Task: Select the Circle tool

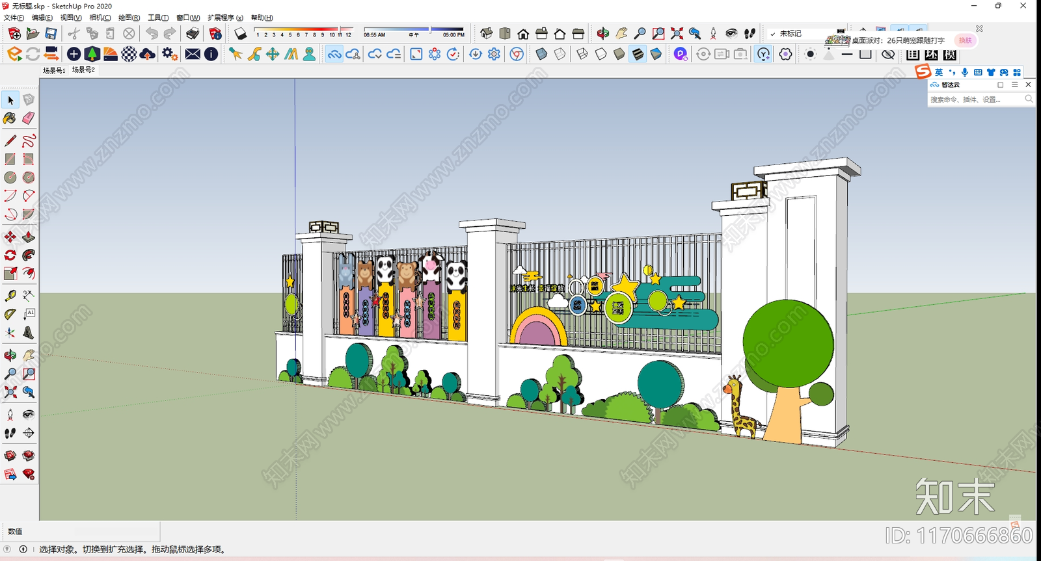Action: [10, 177]
